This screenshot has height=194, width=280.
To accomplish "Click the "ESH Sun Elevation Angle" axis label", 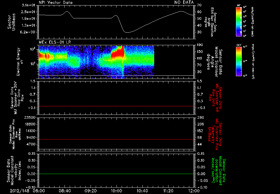I will coord(210,22).
